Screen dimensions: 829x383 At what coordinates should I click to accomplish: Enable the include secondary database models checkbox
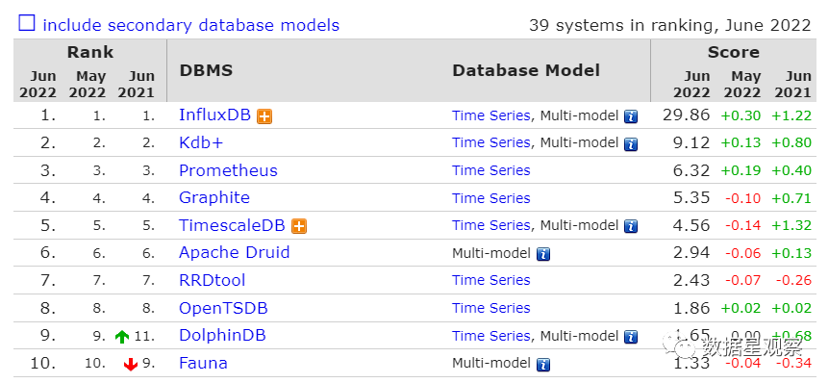coord(27,23)
